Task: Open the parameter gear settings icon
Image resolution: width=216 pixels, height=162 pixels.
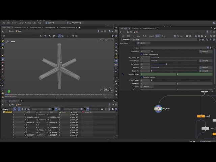Action: click(x=199, y=40)
